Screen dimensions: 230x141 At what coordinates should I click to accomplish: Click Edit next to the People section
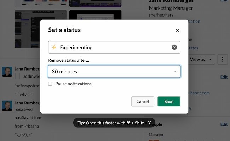224,124
